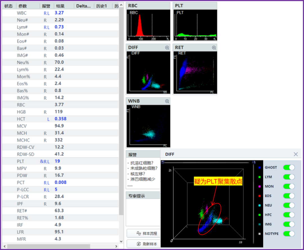Image resolution: width=304 pixels, height=250 pixels.
Task: Click the MCV value 94.9
Action: pos(59,126)
